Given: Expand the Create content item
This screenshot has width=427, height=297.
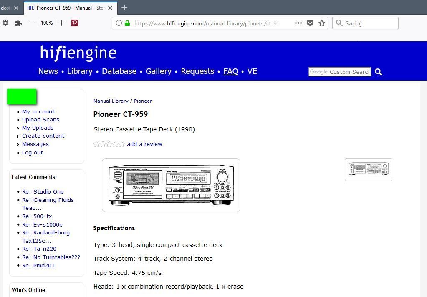Looking at the screenshot, I should point(43,136).
